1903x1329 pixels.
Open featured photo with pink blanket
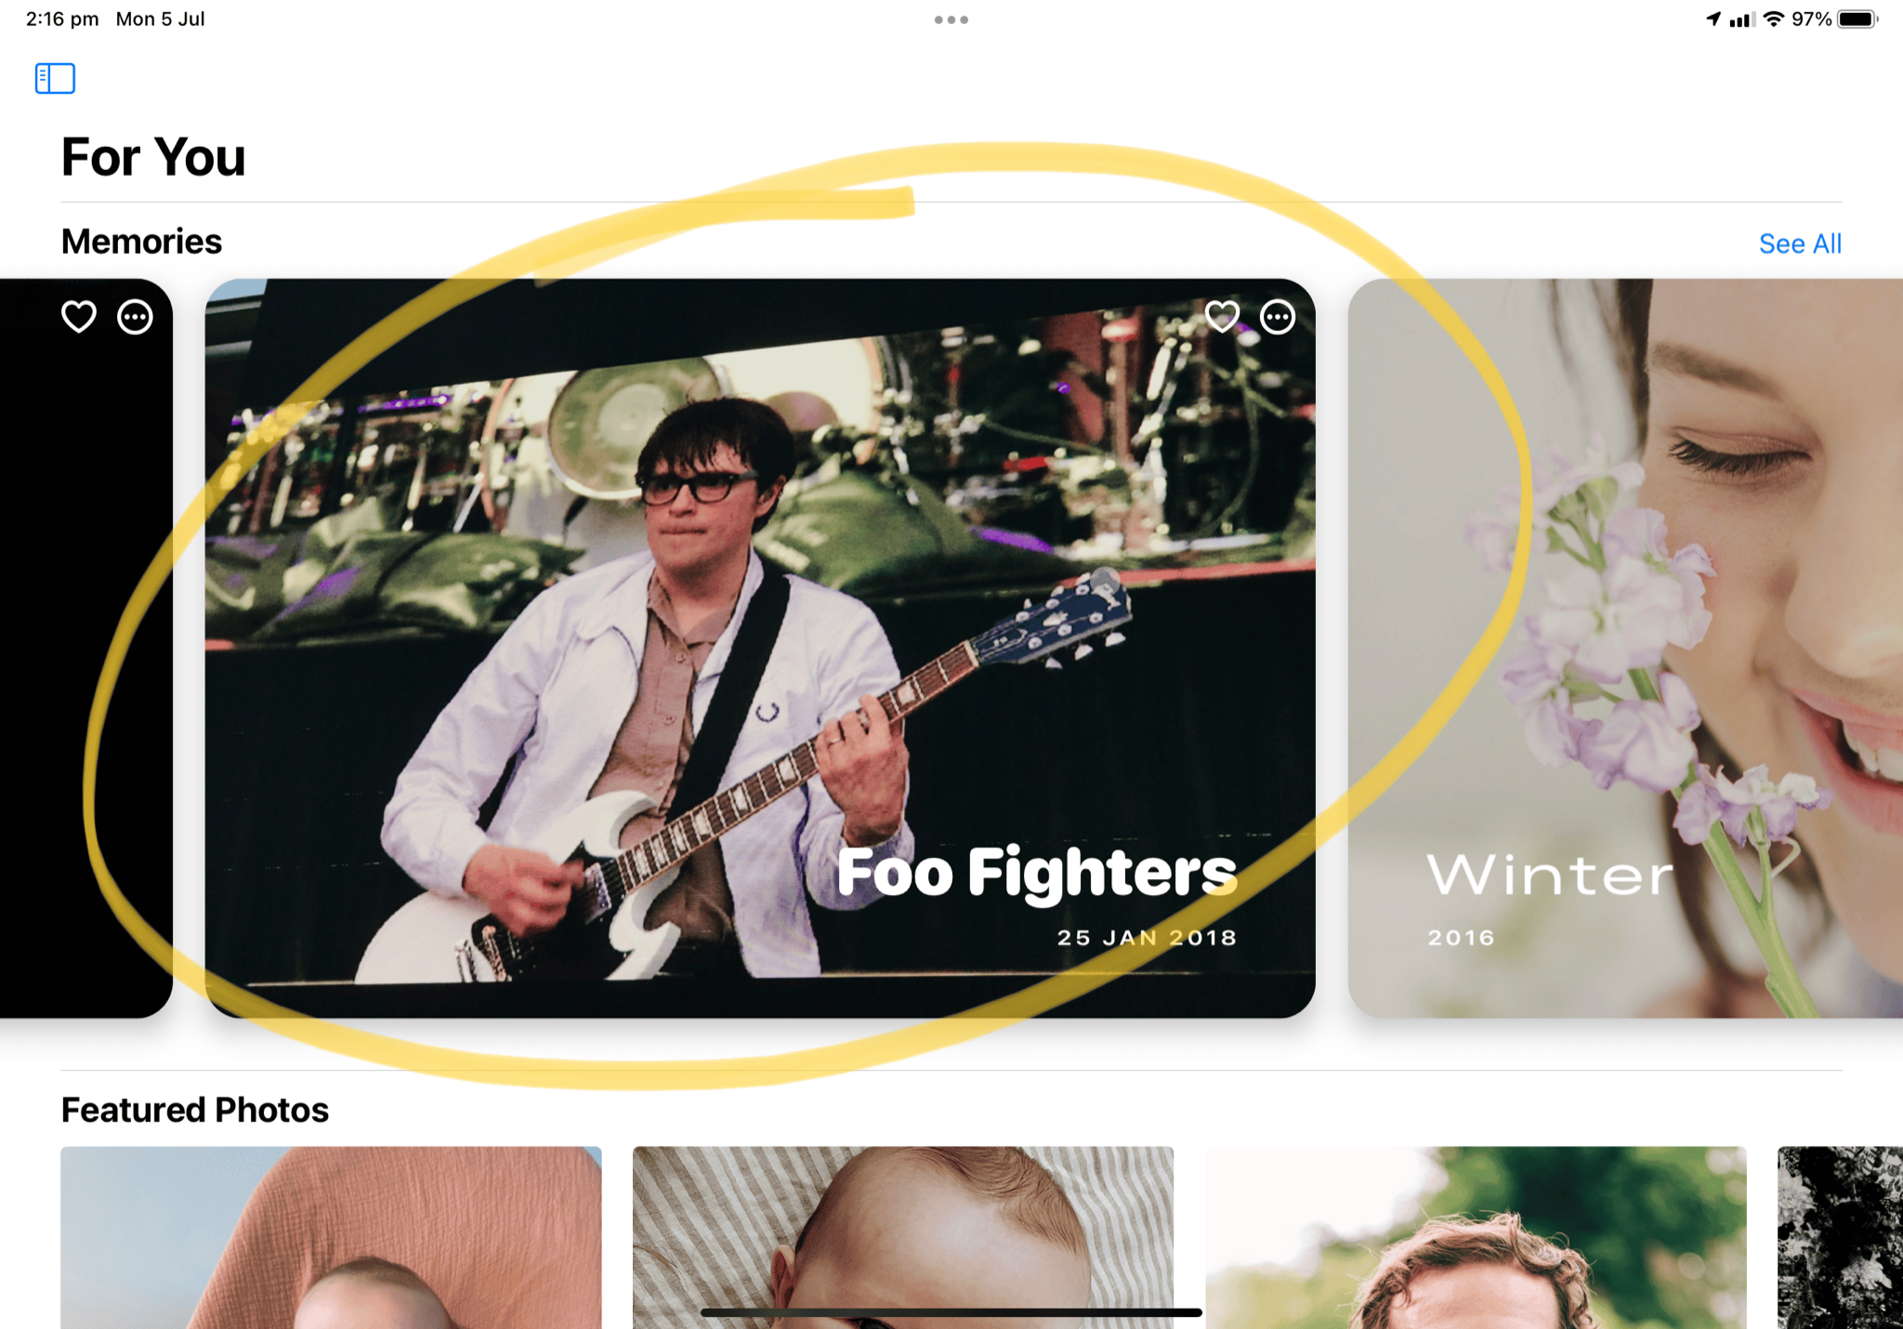pos(331,1237)
